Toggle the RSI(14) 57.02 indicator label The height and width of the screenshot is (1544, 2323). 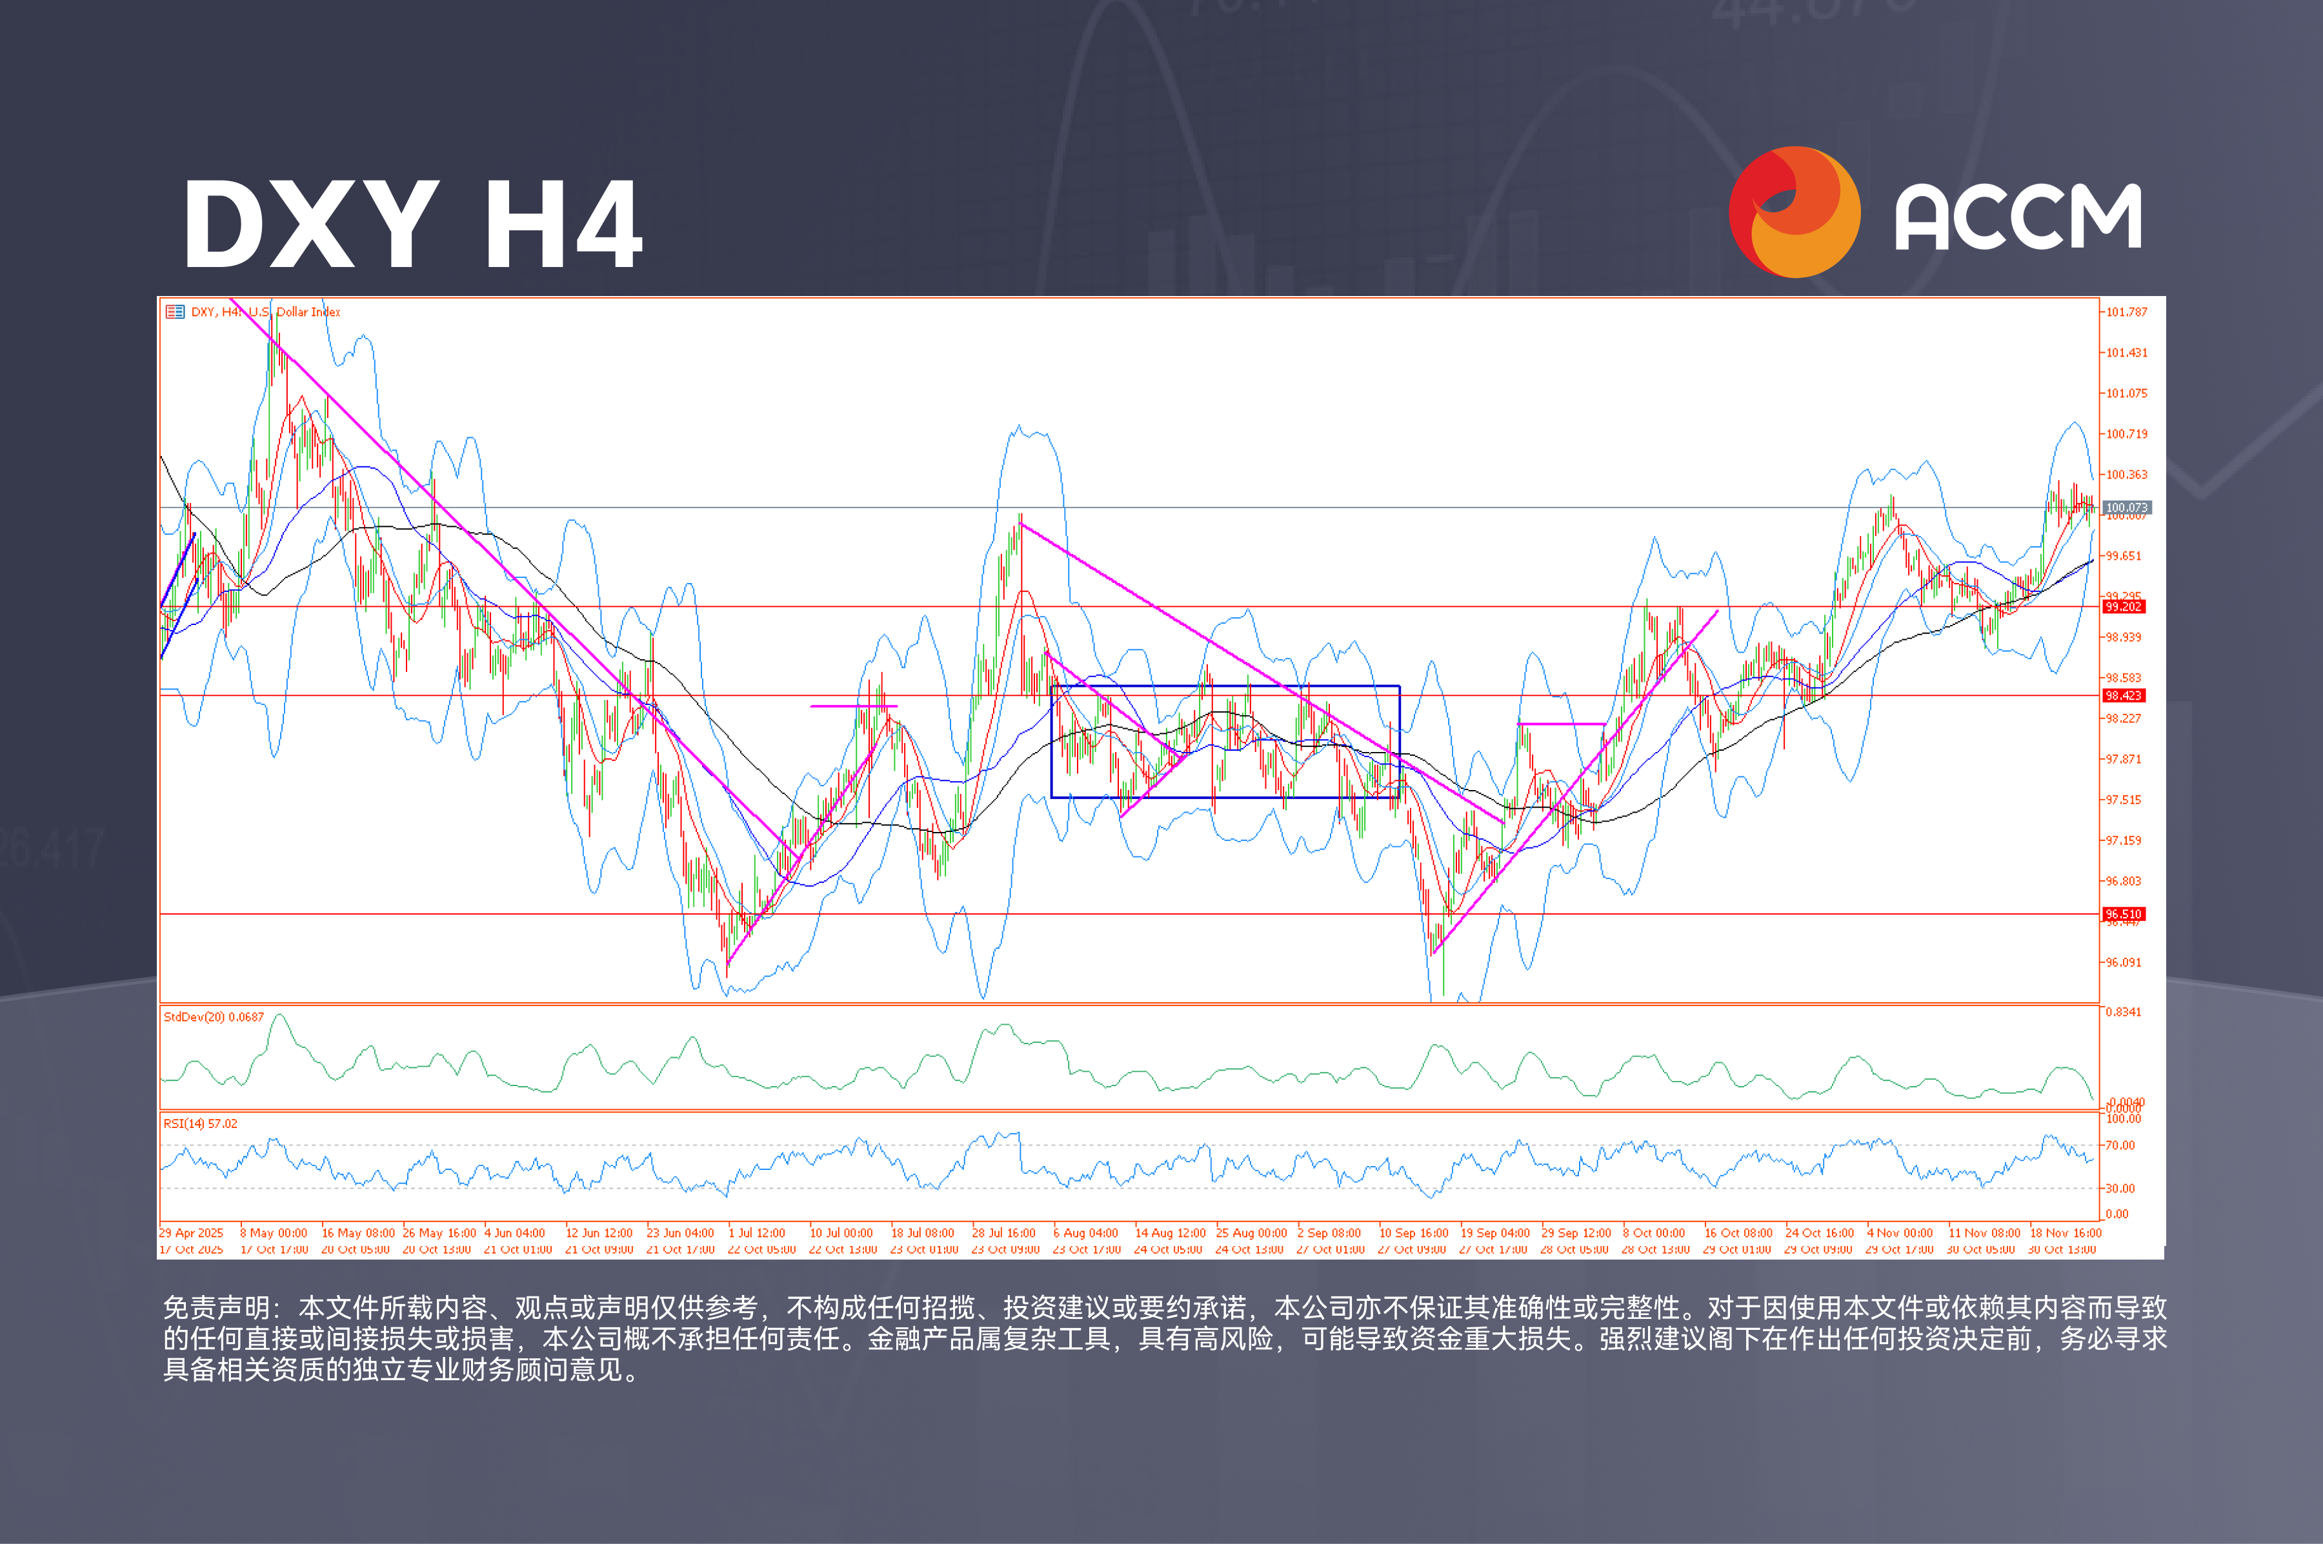tap(202, 1123)
